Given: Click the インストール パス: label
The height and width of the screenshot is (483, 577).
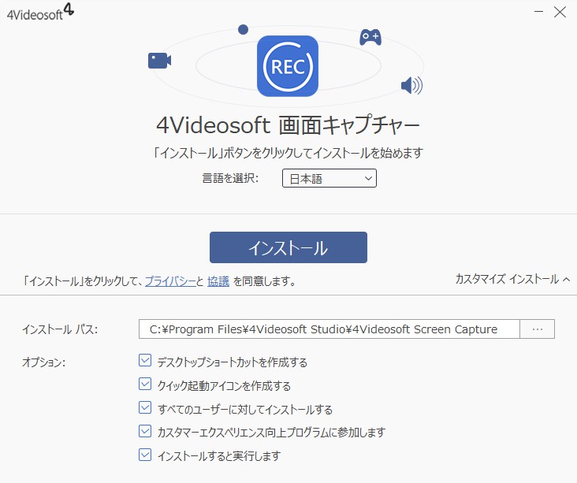Looking at the screenshot, I should pyautogui.click(x=60, y=329).
